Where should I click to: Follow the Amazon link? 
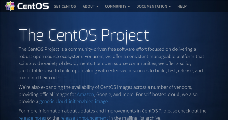tap(85, 94)
